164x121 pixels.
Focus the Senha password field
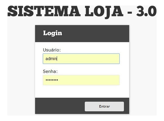coord(81,80)
